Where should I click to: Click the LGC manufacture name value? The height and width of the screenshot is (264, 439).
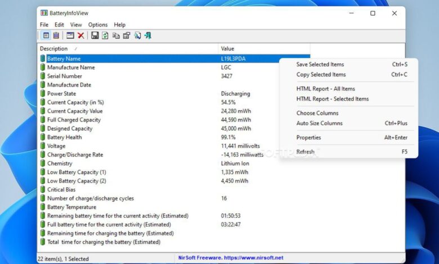point(226,67)
